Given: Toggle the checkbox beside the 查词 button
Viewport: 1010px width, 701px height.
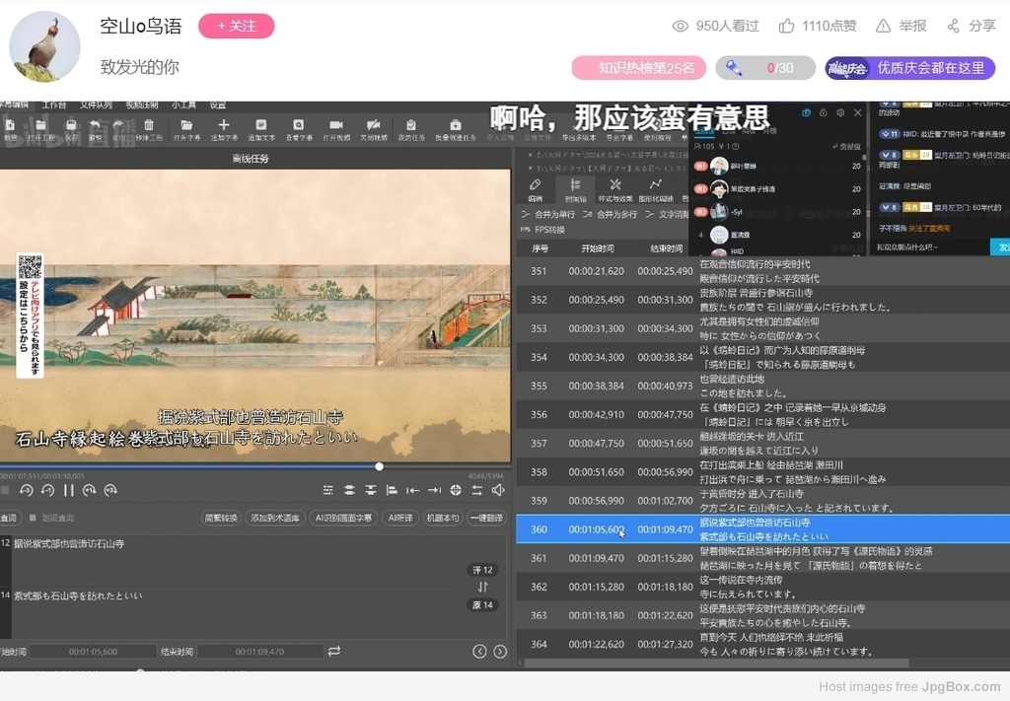Looking at the screenshot, I should pos(33,518).
